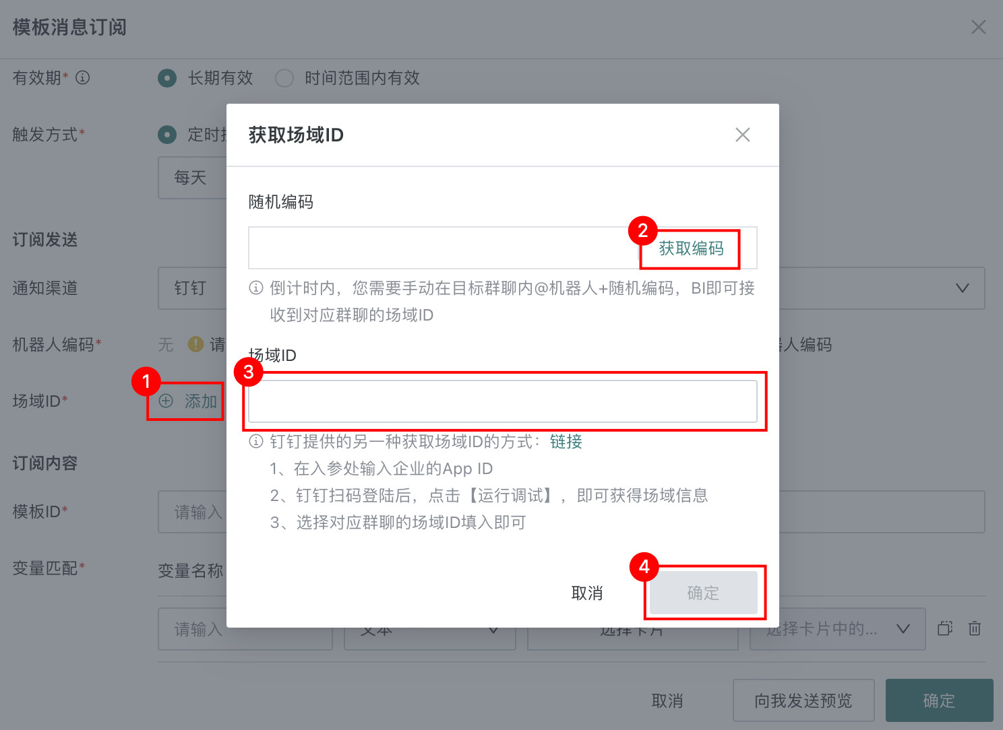Select the 长期有效 radio option

[167, 78]
